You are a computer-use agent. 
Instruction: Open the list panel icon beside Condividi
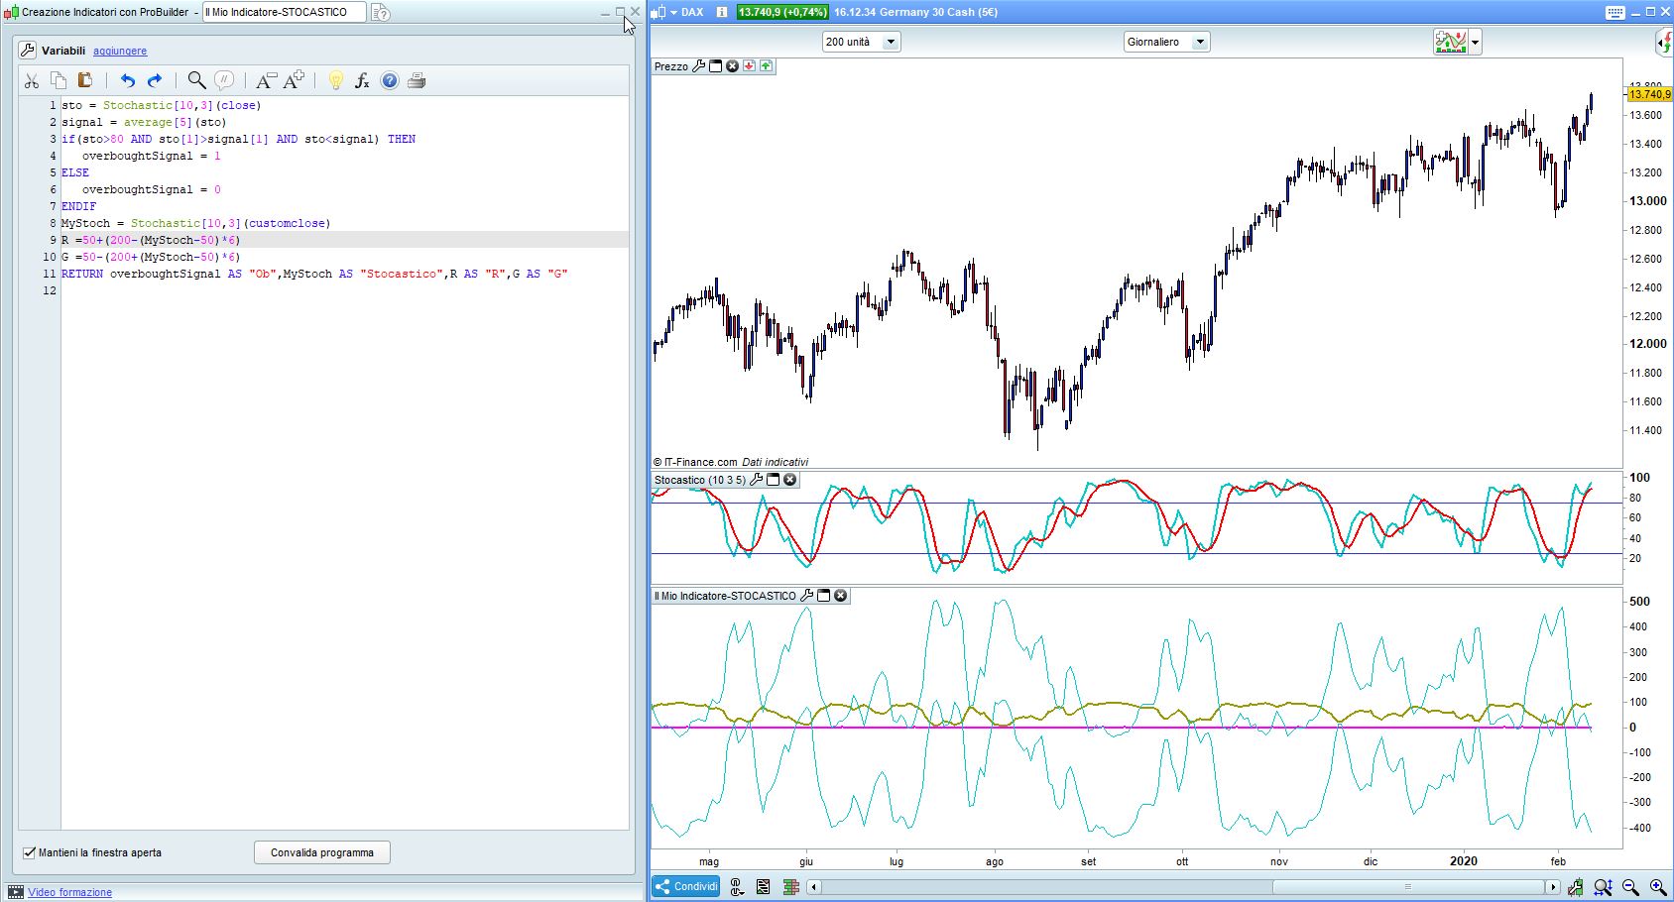pos(763,887)
